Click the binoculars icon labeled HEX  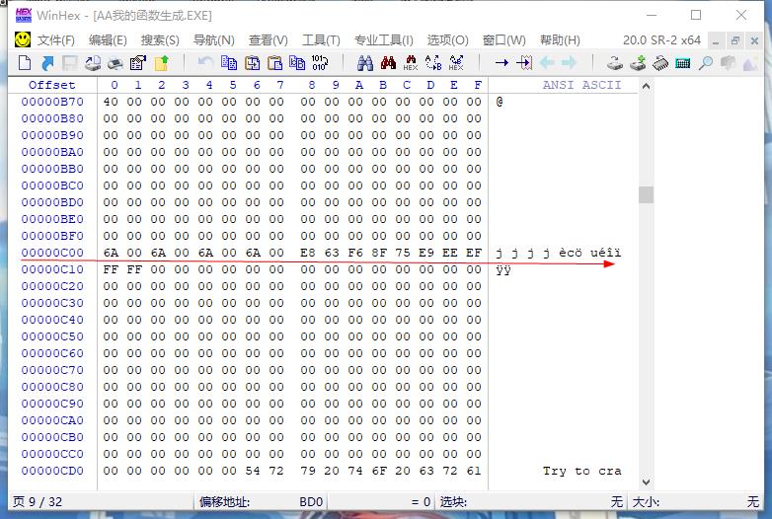tap(411, 63)
